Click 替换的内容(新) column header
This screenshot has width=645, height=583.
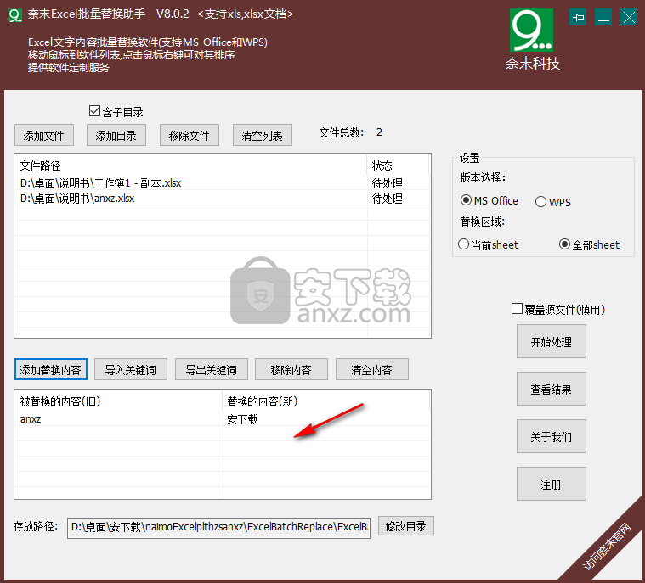(326, 401)
